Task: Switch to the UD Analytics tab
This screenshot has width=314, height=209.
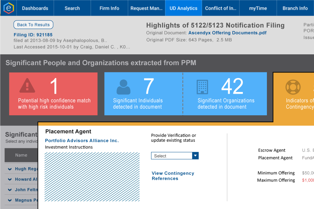Action: (x=183, y=8)
